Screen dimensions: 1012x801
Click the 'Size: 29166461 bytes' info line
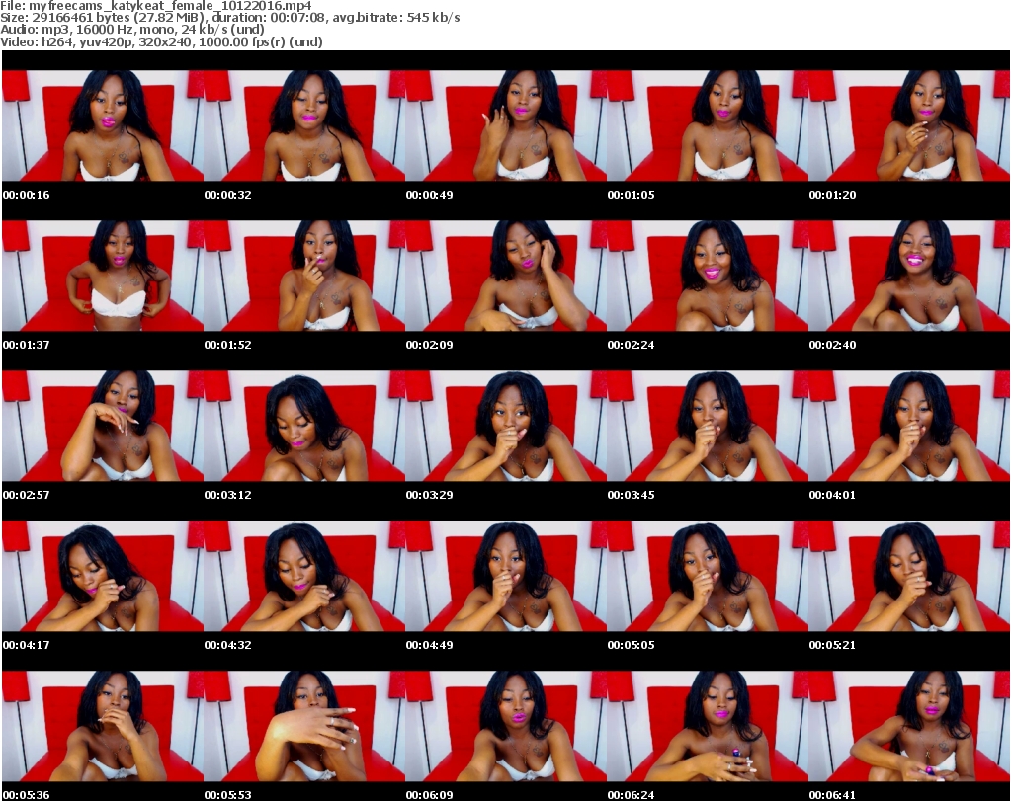click(x=229, y=18)
